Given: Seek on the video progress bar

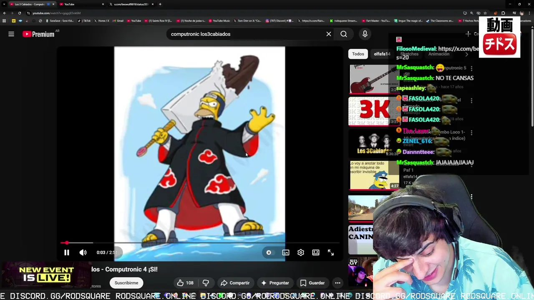Looking at the screenshot, I should (x=200, y=243).
